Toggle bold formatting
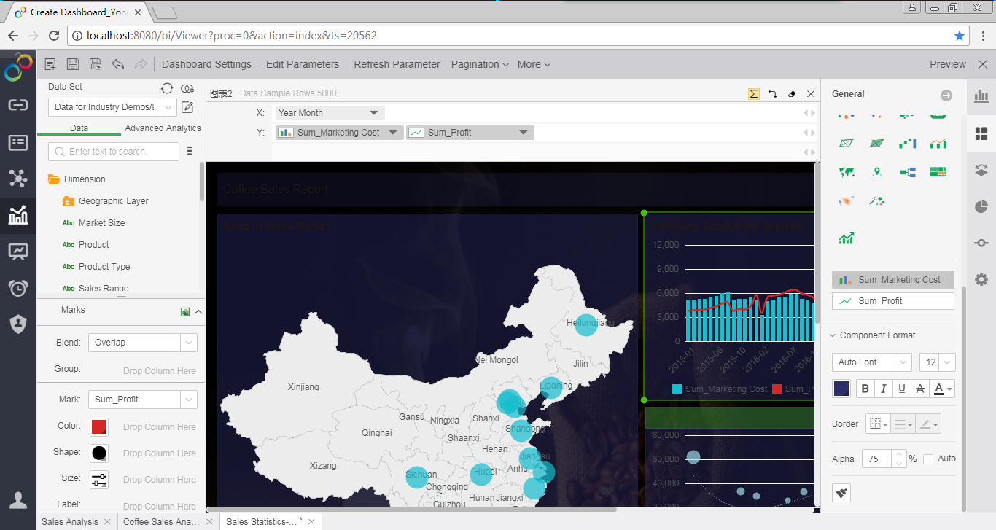Screen dimensions: 996x530 pyautogui.click(x=865, y=389)
